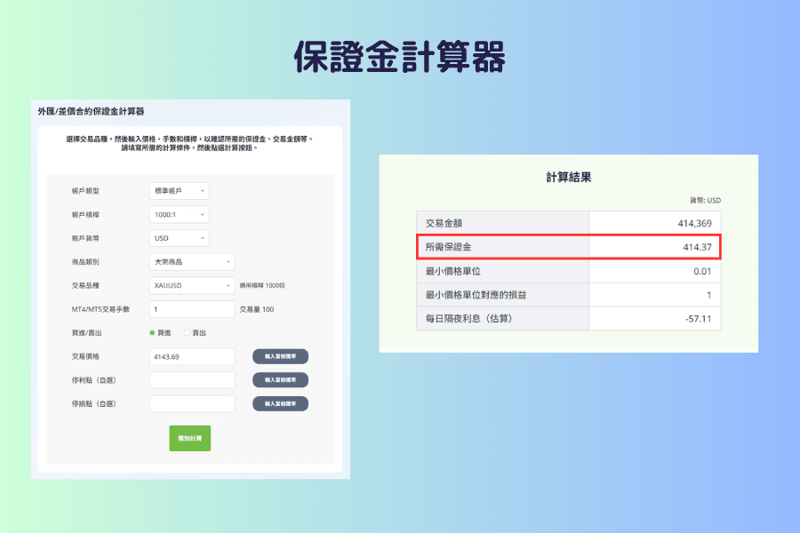Click the 計算結果 heading
This screenshot has height=533, width=800.
coord(568,178)
